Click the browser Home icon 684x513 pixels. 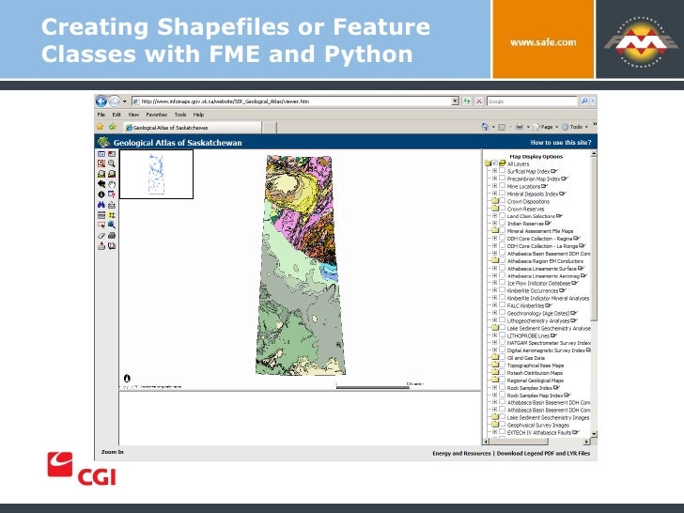(x=485, y=127)
